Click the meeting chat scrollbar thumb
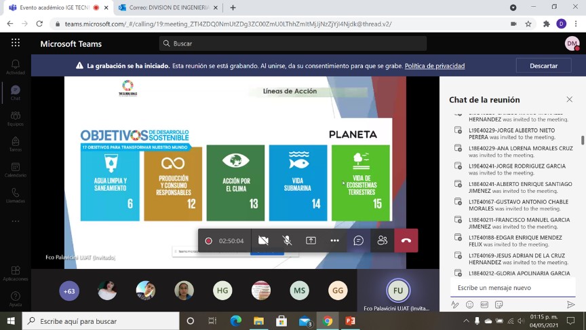The width and height of the screenshot is (586, 330). [x=582, y=140]
